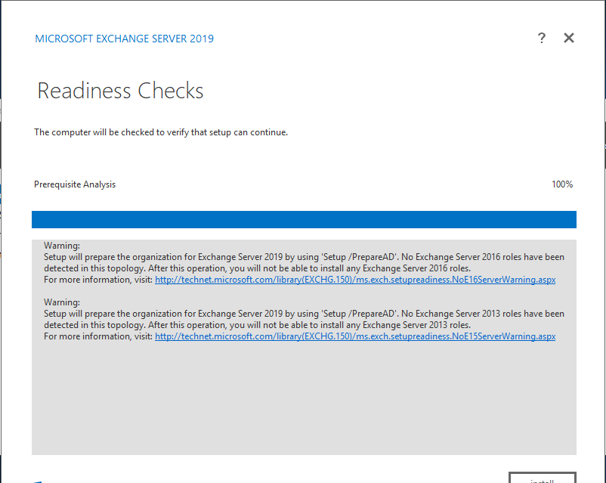This screenshot has height=483, width=606.
Task: Click the install button
Action: (x=543, y=478)
